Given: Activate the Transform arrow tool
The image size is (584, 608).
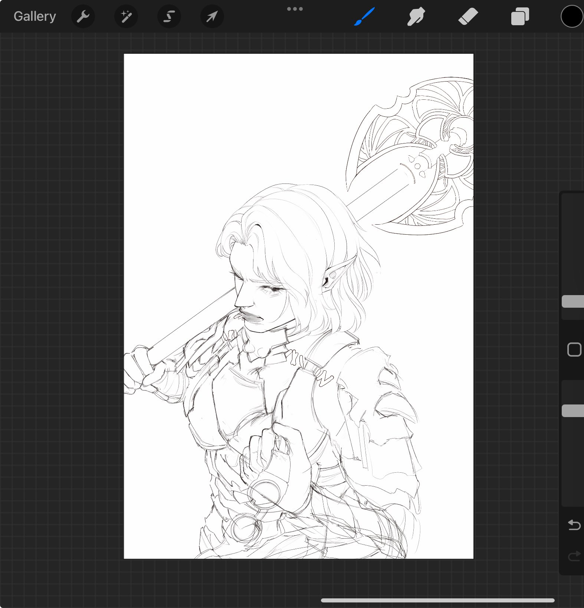Looking at the screenshot, I should pyautogui.click(x=212, y=16).
